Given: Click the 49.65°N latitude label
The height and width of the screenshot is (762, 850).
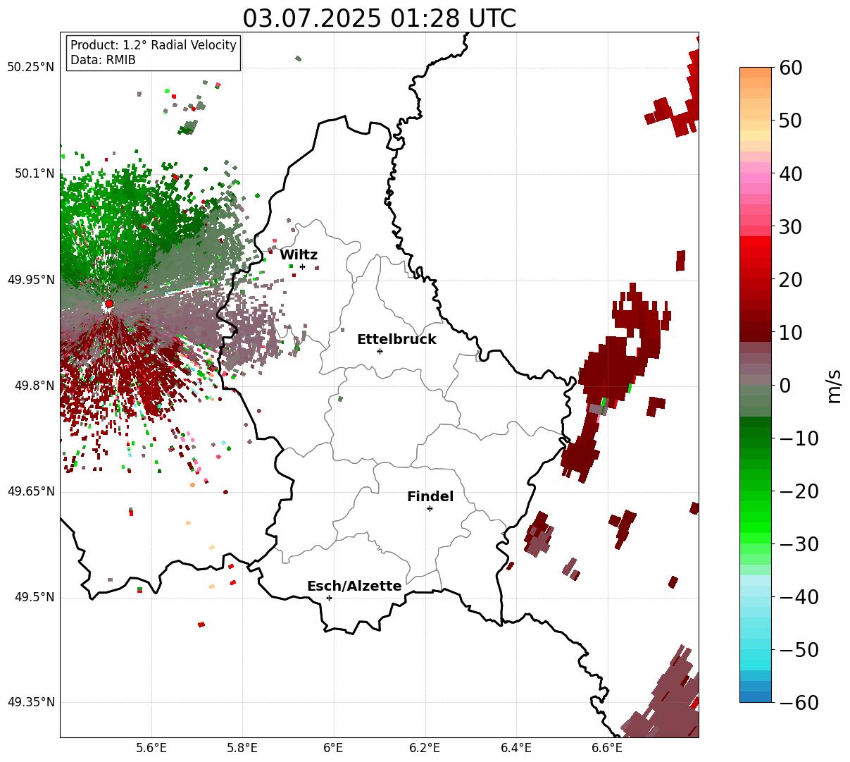Looking at the screenshot, I should point(31,491).
